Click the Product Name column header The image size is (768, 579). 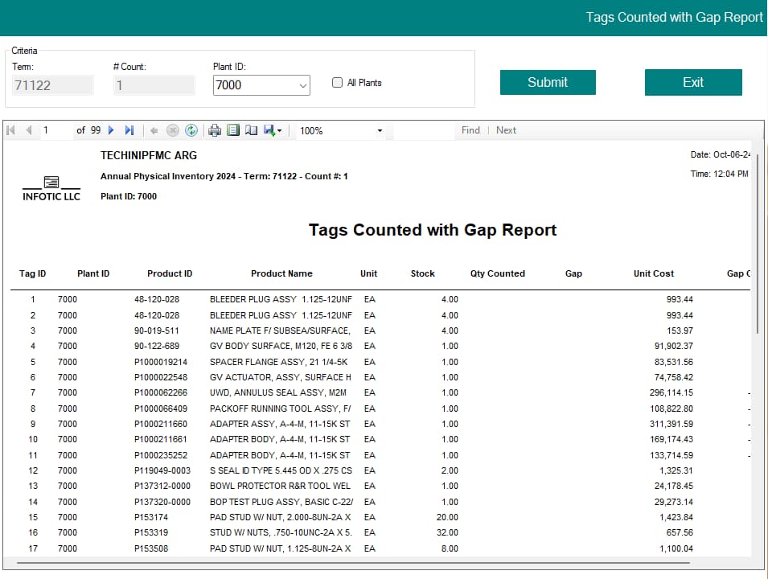[281, 274]
